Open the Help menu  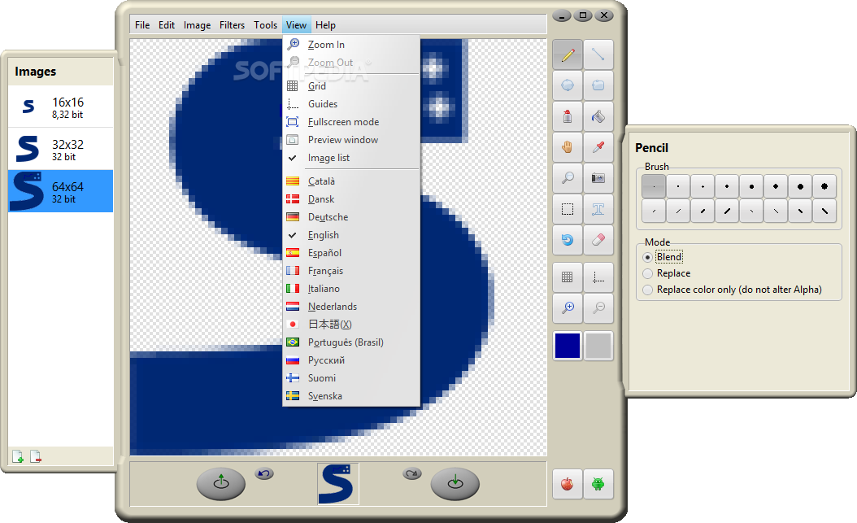[x=326, y=25]
